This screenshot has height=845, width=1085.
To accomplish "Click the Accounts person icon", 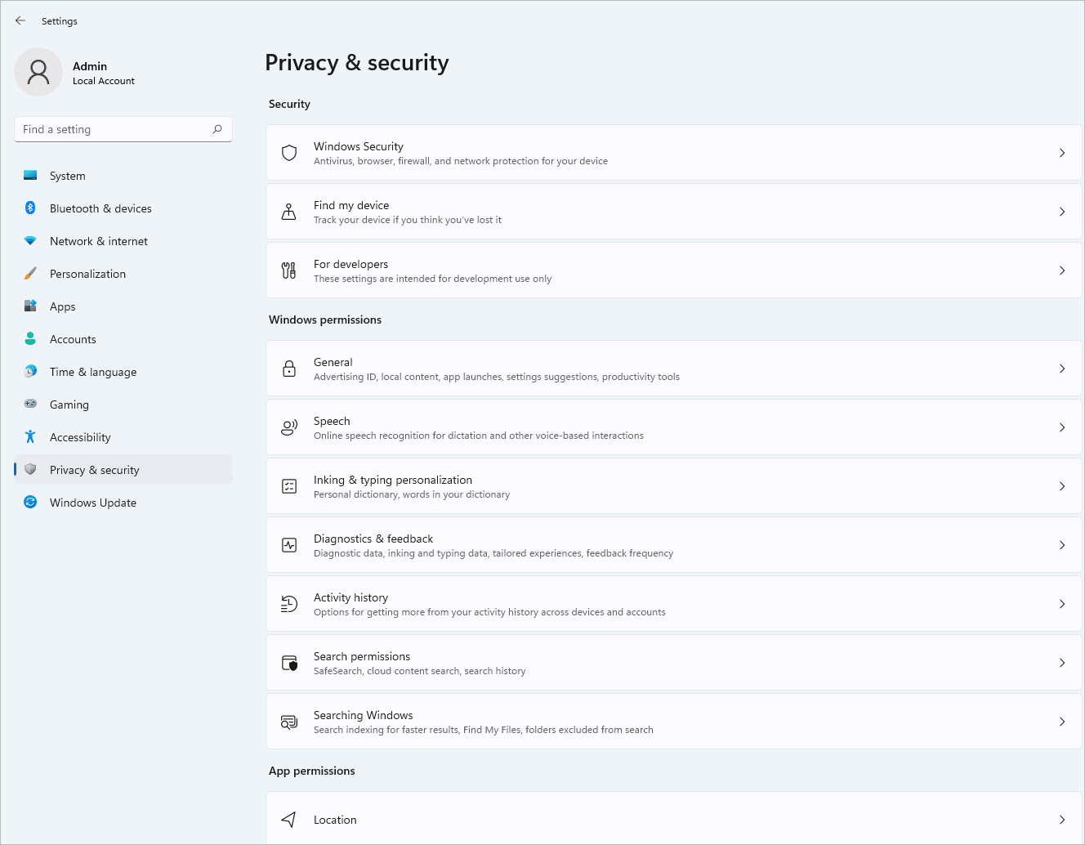I will click(x=30, y=338).
